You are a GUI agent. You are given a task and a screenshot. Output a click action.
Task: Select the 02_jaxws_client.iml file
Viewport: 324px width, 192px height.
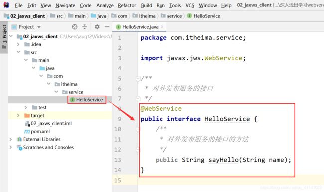[x=48, y=123]
